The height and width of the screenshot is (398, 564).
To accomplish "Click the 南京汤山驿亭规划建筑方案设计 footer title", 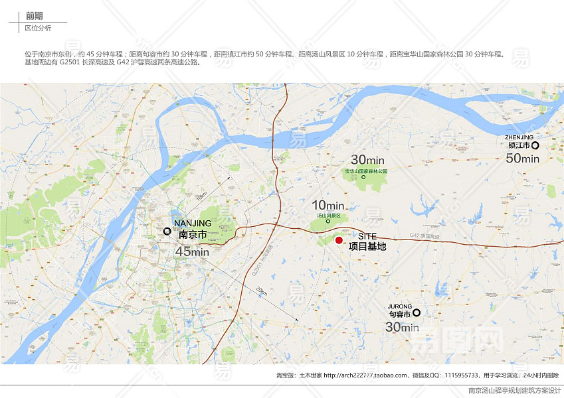I will coord(515,391).
